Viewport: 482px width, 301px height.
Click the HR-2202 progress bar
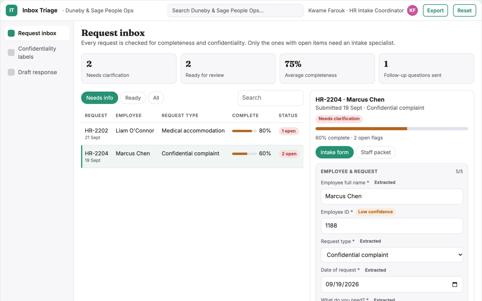(x=244, y=131)
